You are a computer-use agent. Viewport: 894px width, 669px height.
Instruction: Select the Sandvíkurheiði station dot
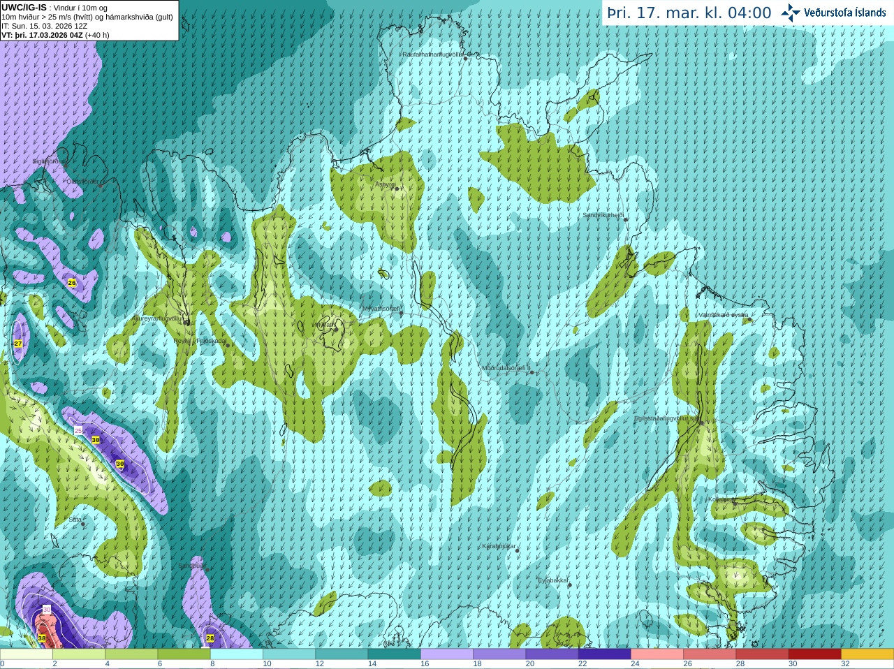(626, 219)
